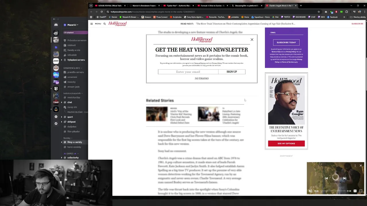The image size is (367, 206).
Task: Collapse the OZNÁMENÍ & INFO category
Action: click(73, 68)
